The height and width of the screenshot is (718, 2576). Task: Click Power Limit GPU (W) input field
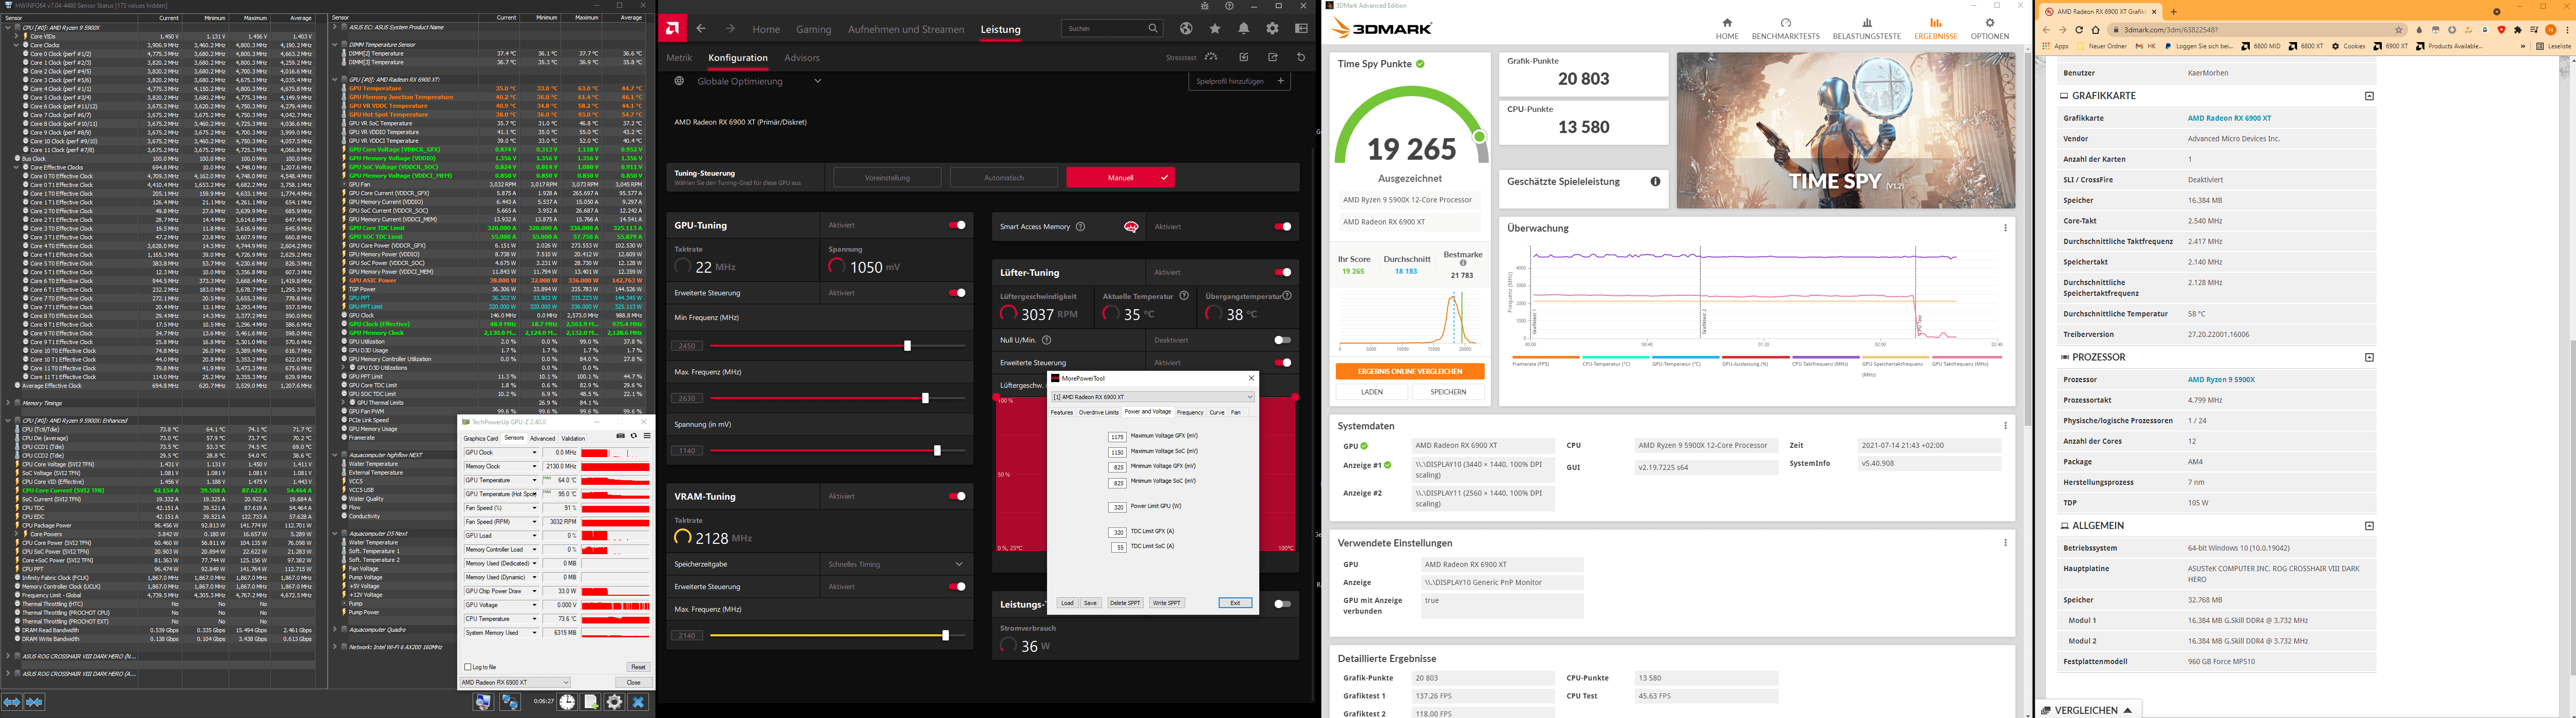pos(1118,507)
